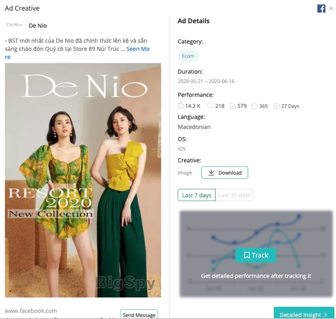Click the comments bubble icon

click(x=209, y=106)
